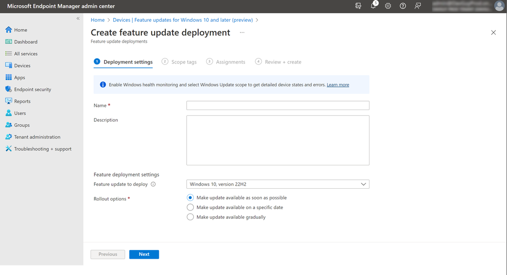
Task: Click the info icon beside Feature update to deploy
Action: coord(153,184)
